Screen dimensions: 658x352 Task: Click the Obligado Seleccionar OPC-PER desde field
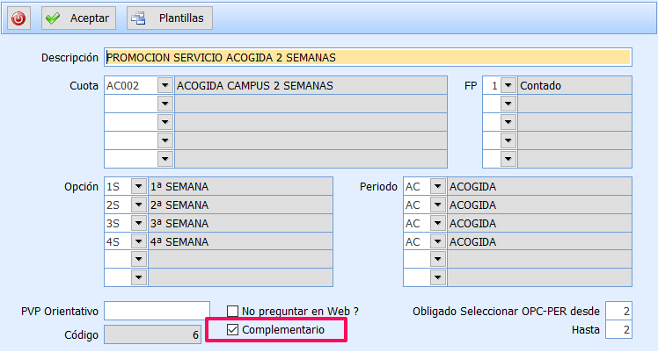[618, 311]
